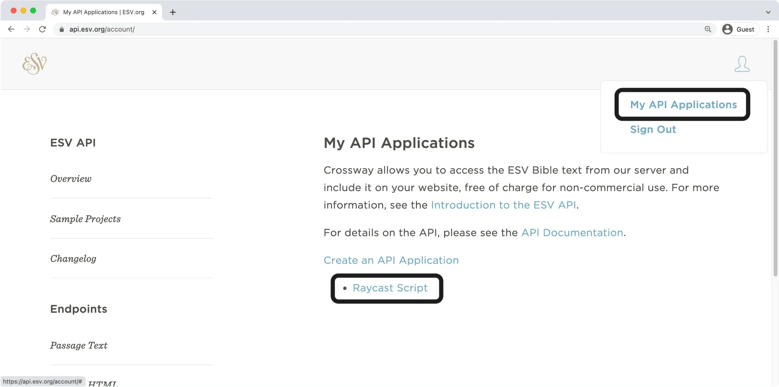Image resolution: width=779 pixels, height=387 pixels.
Task: Click the red macOS close window button
Action: pyautogui.click(x=13, y=10)
